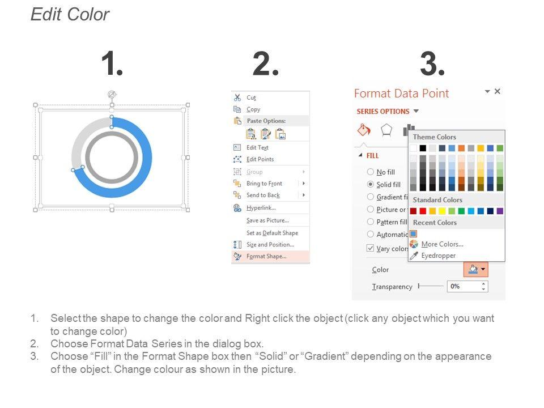Click Hyperlink in the context menu
This screenshot has height=408, width=544.
pos(261,208)
